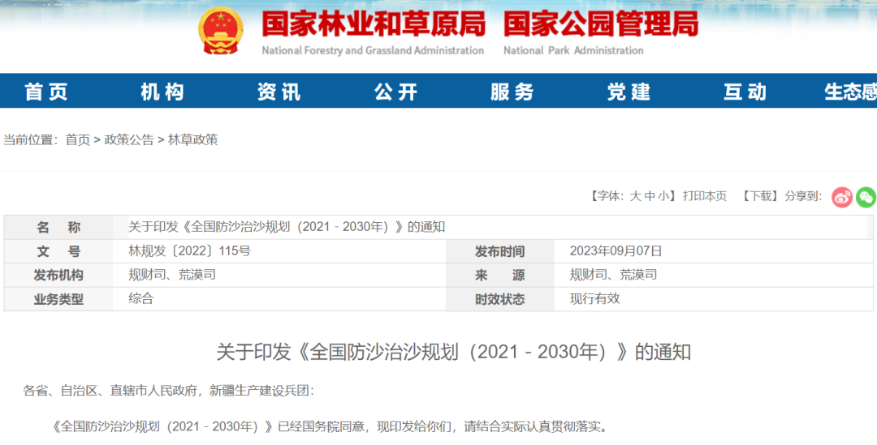
Task: Select 综合 business type value
Action: click(141, 299)
